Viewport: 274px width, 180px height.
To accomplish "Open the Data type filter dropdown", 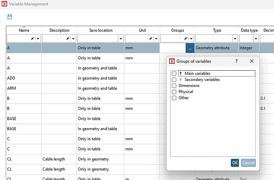I will [256, 38].
